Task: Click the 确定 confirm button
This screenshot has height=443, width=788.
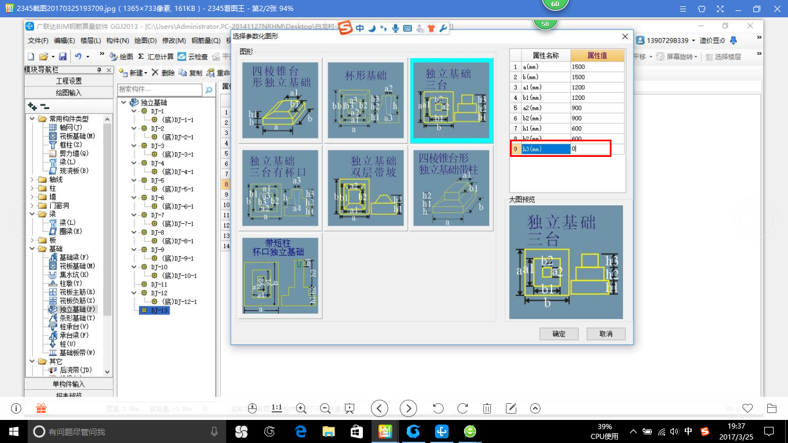Action: (559, 334)
